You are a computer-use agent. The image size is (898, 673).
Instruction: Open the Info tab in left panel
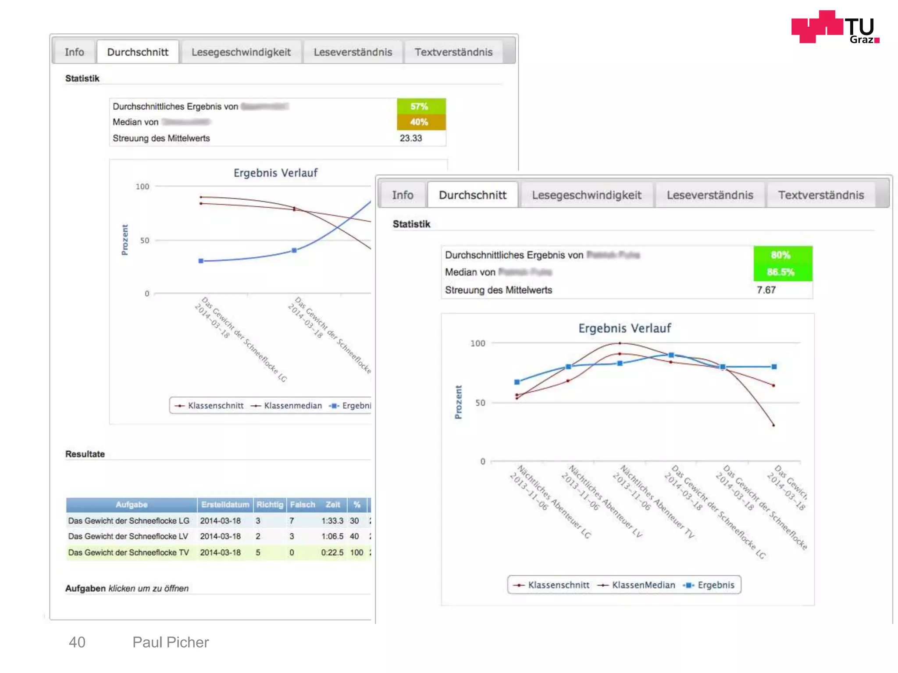coord(74,52)
